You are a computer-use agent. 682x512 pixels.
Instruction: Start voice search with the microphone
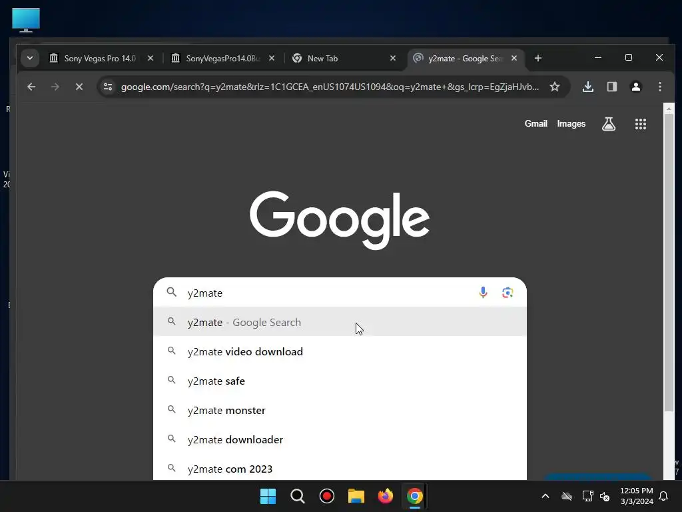click(x=483, y=293)
